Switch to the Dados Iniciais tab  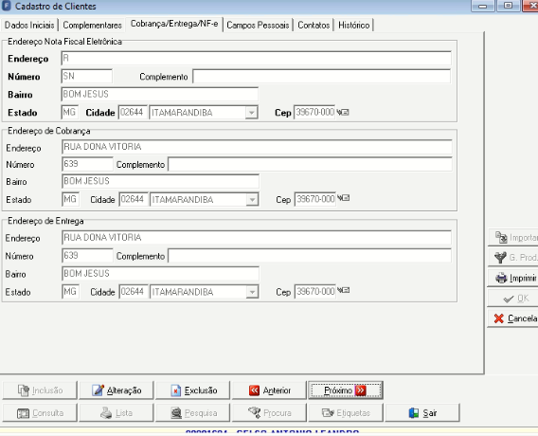coord(29,25)
